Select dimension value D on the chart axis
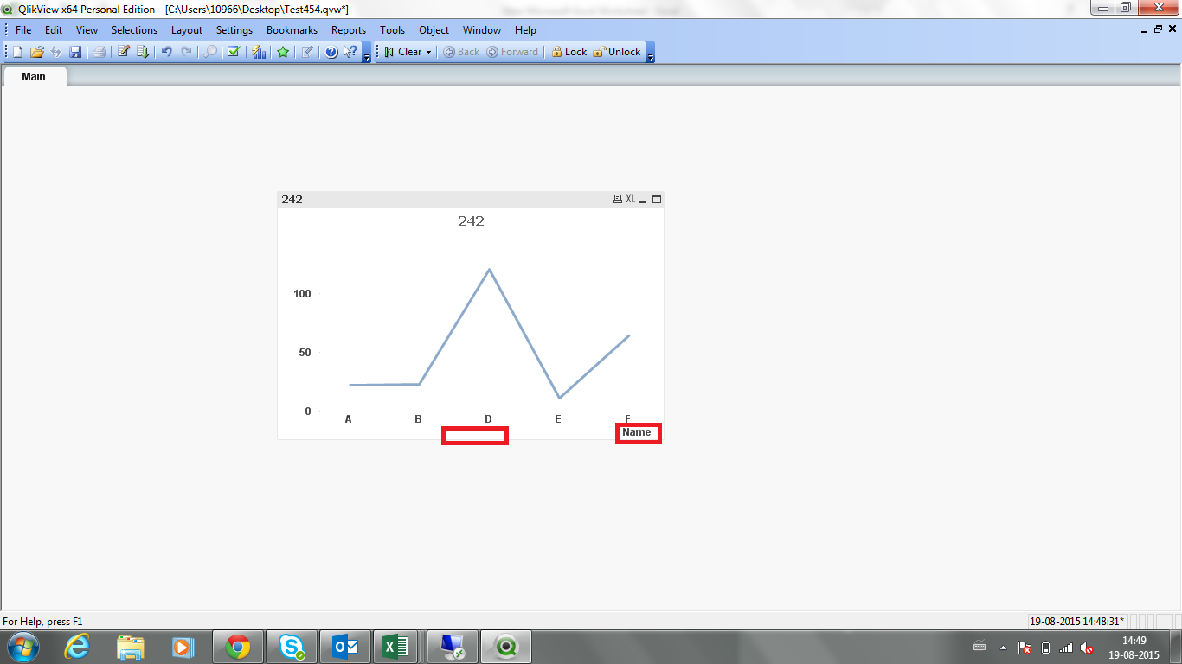 point(488,419)
